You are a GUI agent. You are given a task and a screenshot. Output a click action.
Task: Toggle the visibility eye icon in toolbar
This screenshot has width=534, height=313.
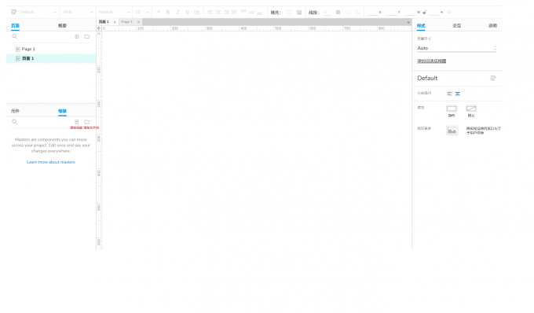pos(449,13)
